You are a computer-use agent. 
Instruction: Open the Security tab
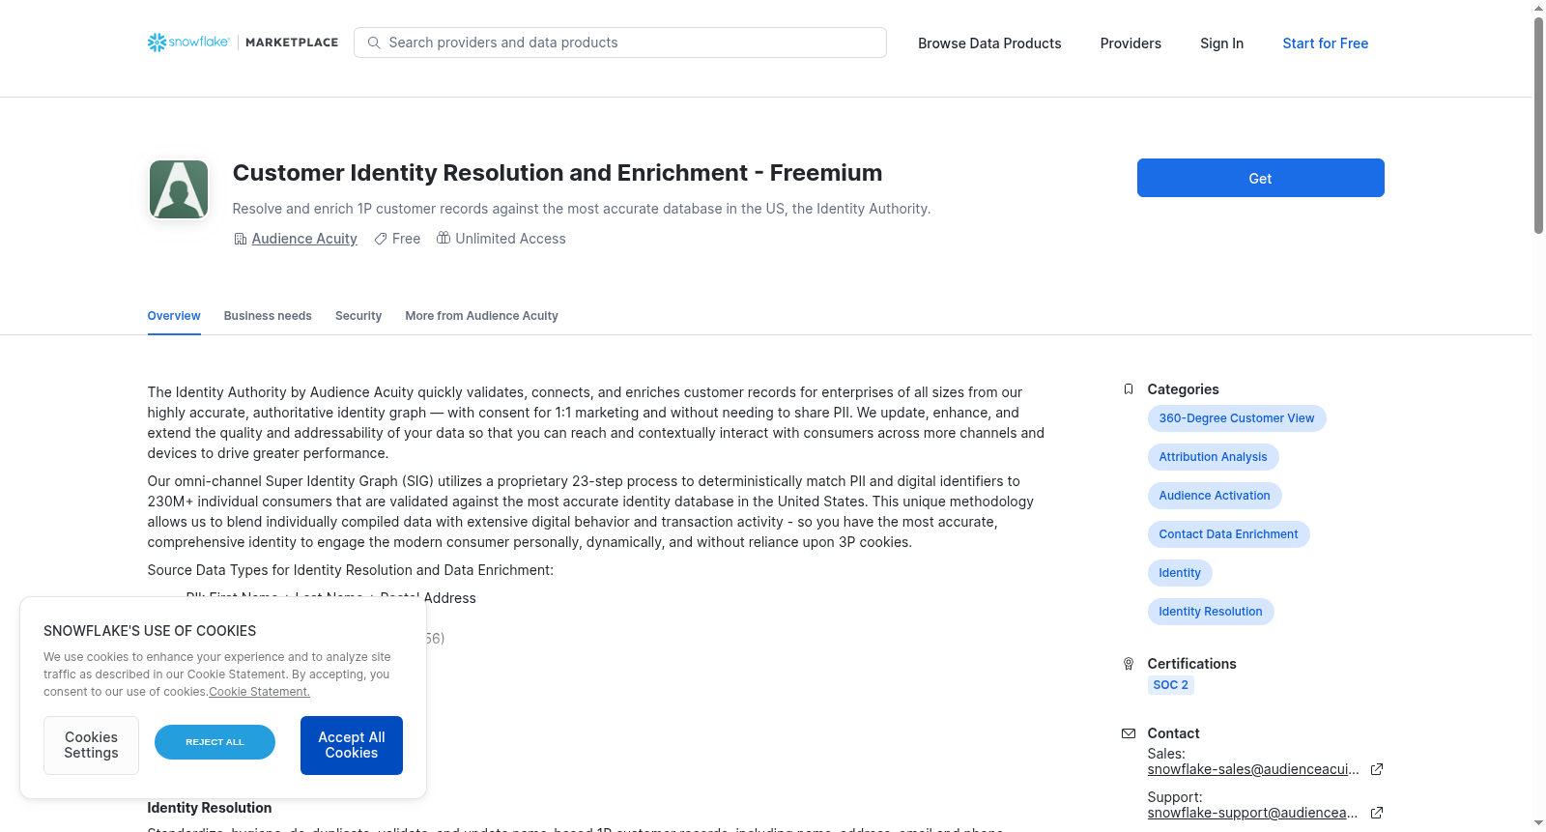[358, 316]
